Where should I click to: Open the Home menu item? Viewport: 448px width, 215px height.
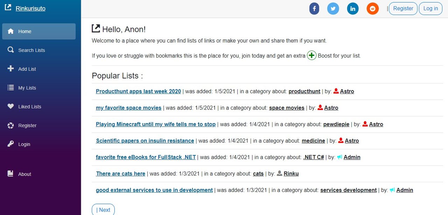pos(39,31)
